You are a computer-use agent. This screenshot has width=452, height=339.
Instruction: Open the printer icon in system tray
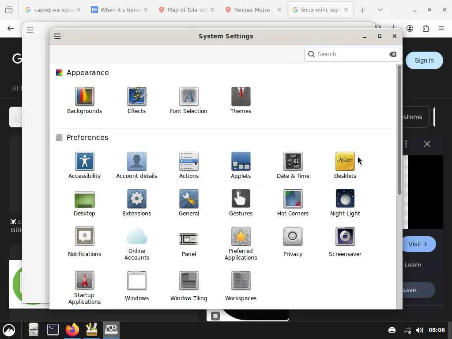click(x=392, y=330)
